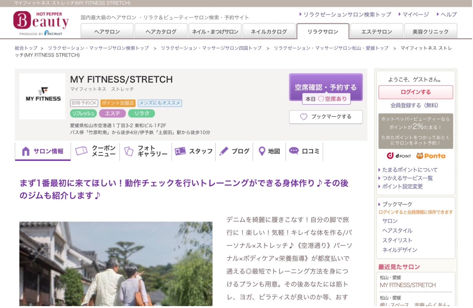Open the サロン bookmark link

pyautogui.click(x=390, y=221)
